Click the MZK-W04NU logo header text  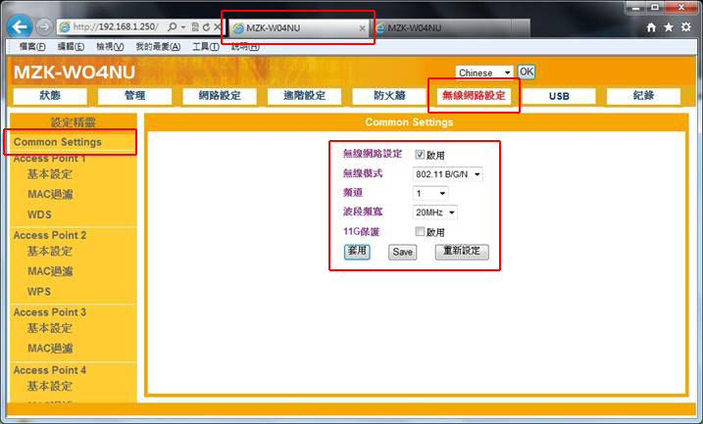[75, 72]
